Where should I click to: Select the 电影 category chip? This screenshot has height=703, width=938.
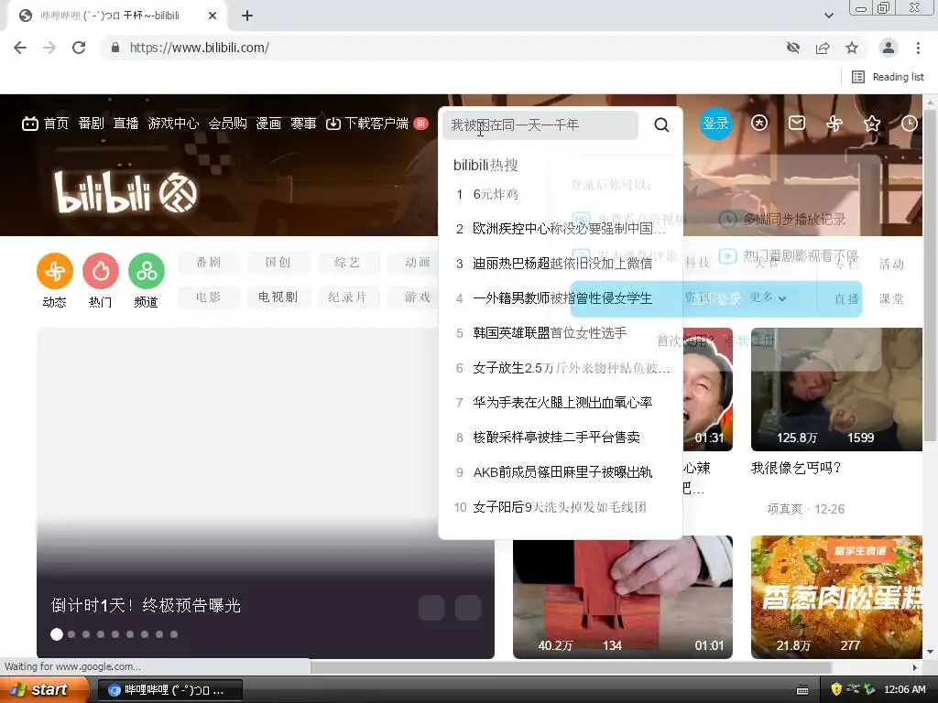pos(209,297)
